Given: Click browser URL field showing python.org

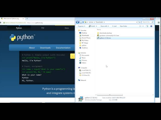Looking at the screenshot, I should click(x=35, y=23).
